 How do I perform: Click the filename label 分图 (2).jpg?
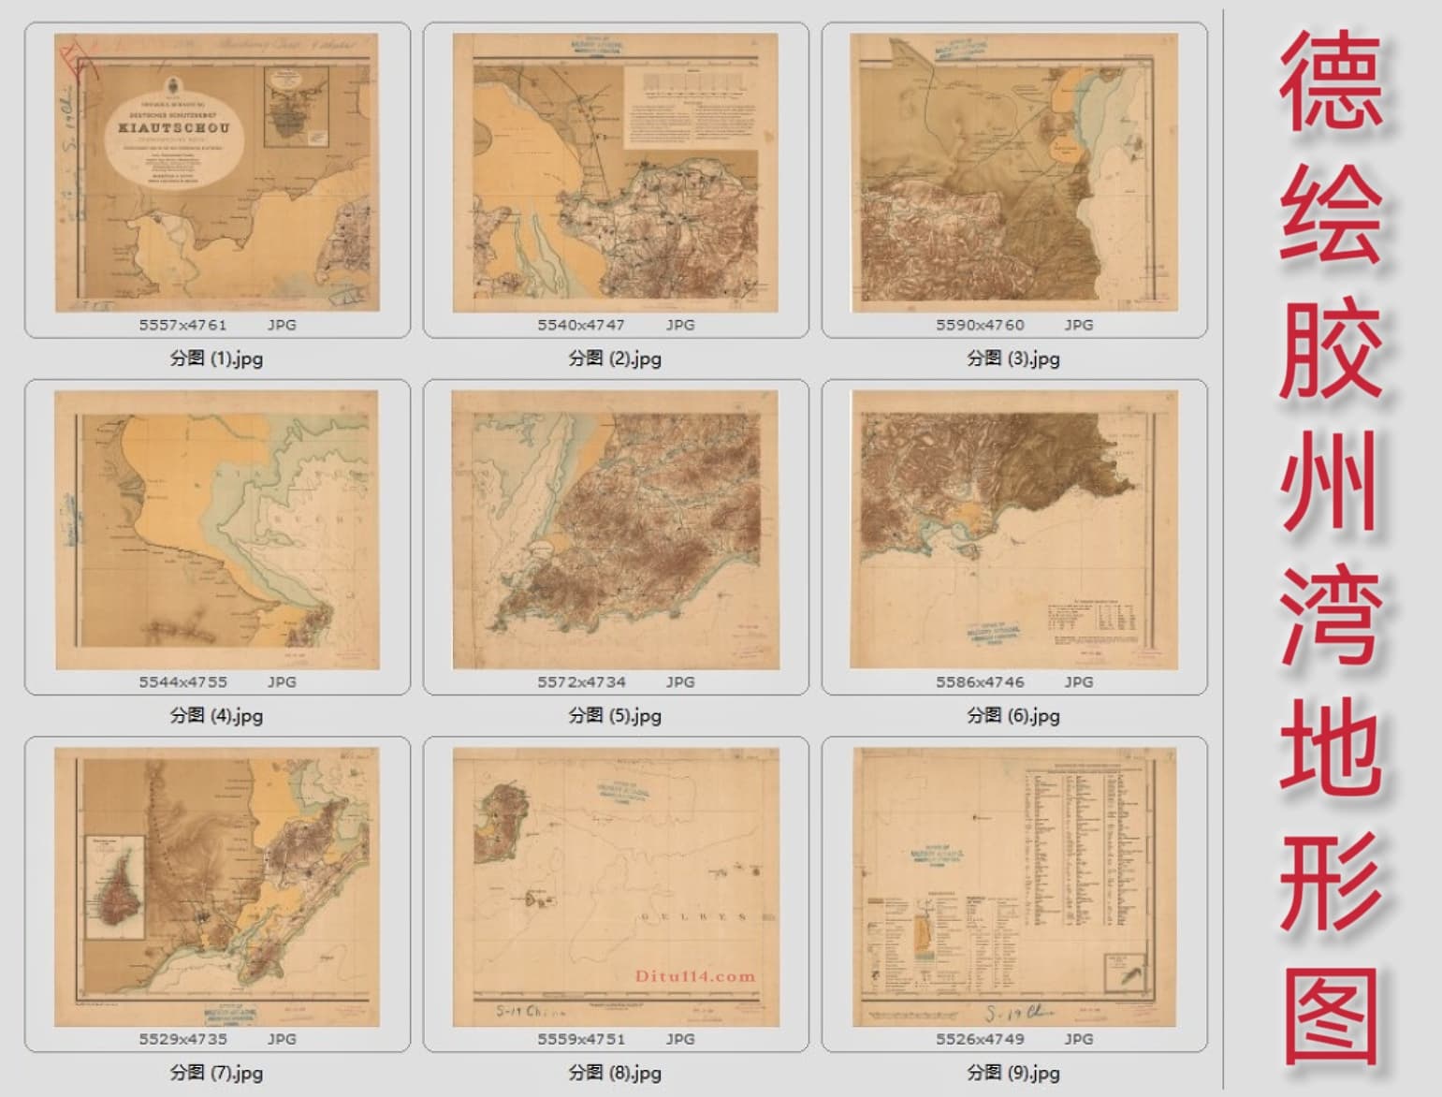point(615,358)
